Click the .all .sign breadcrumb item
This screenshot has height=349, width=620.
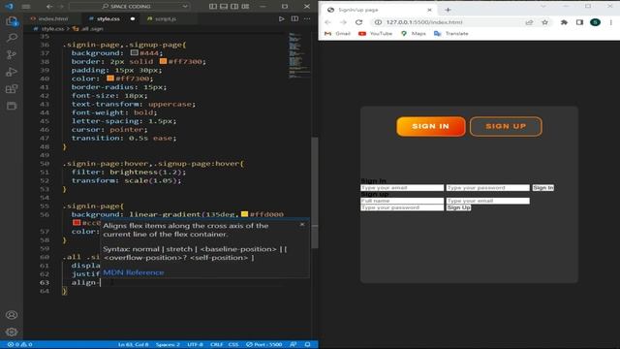(x=88, y=29)
